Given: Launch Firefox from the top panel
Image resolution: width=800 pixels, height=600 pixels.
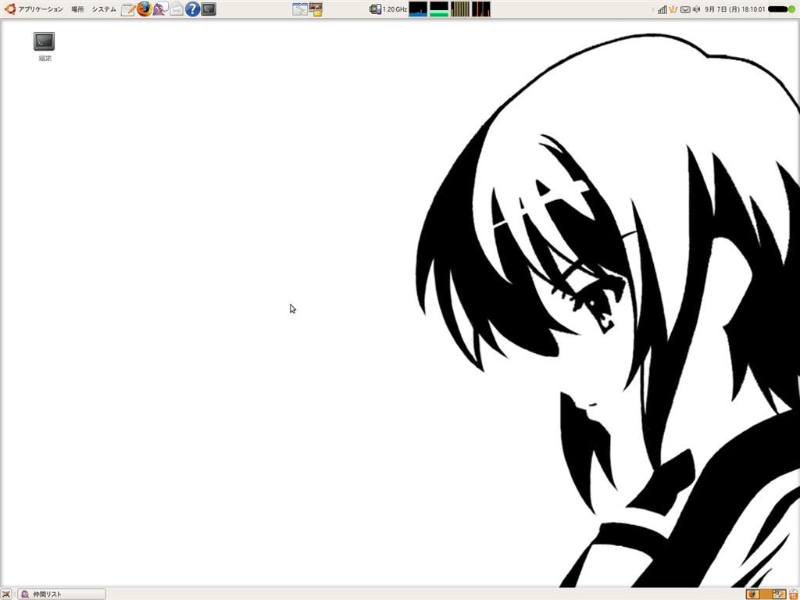Looking at the screenshot, I should click(145, 9).
